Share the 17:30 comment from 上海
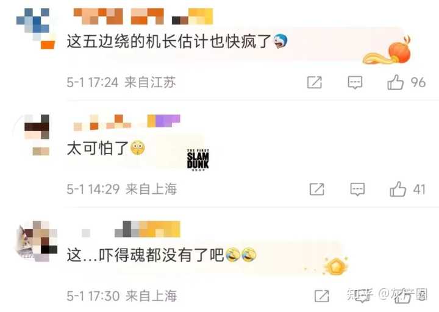 point(322,296)
